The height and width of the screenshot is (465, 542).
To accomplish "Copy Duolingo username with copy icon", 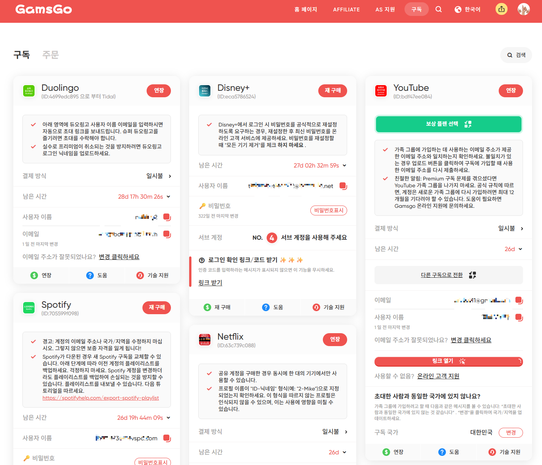I will (167, 217).
